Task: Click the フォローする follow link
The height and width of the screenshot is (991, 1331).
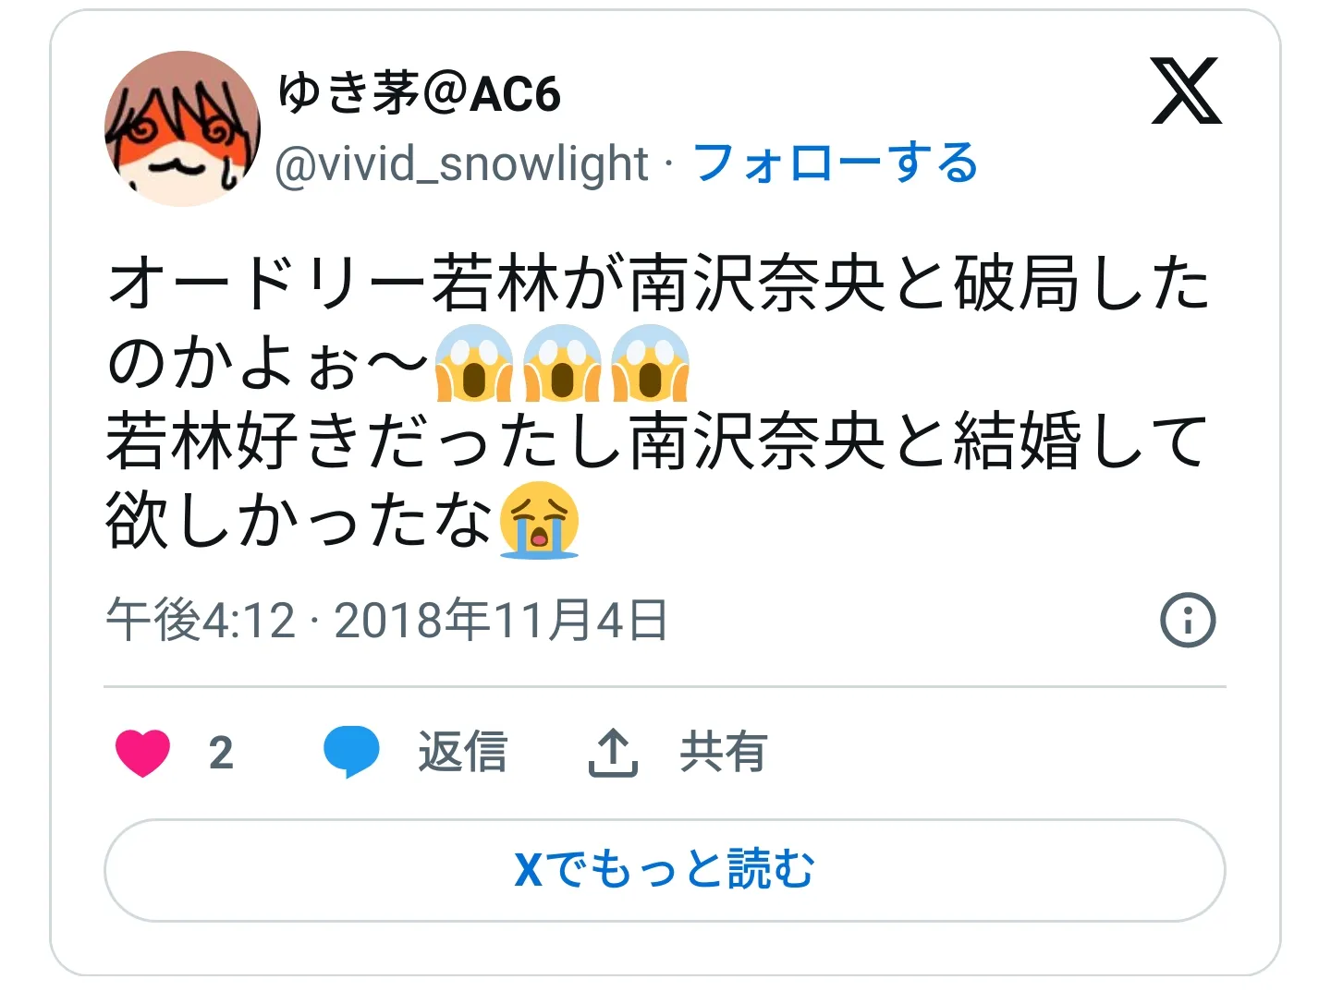Action: [x=835, y=163]
